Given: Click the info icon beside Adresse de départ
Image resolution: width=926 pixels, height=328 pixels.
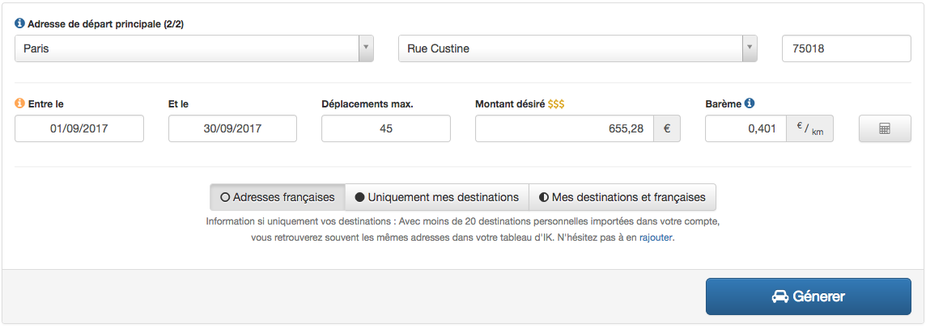Looking at the screenshot, I should point(20,24).
